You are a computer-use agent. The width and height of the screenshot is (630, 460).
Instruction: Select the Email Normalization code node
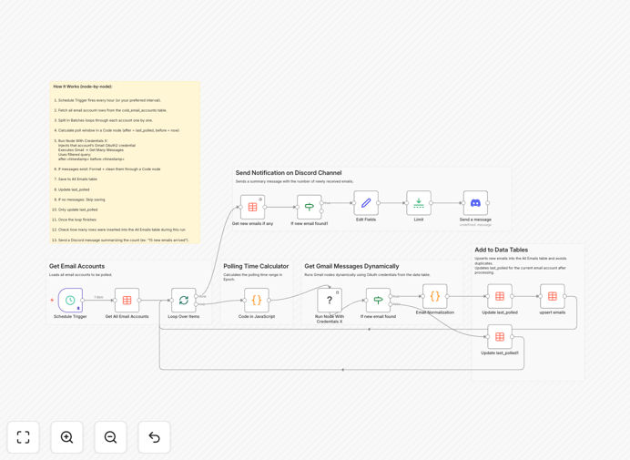(x=435, y=296)
